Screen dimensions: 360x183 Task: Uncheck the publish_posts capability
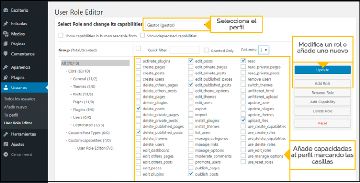pyautogui.click(x=191, y=174)
